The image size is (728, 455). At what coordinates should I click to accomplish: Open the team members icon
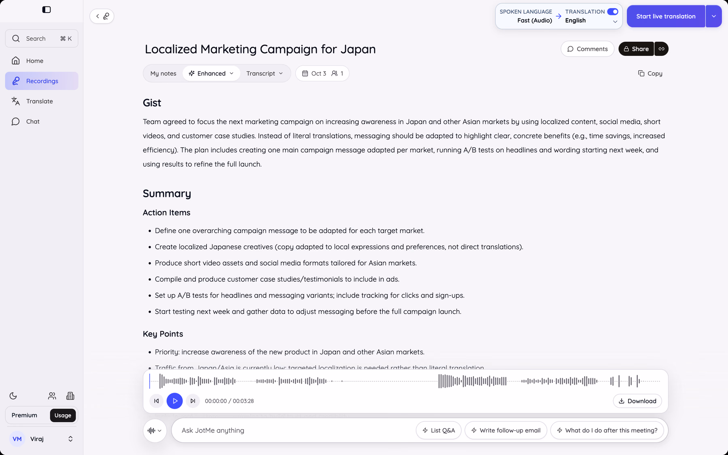tap(52, 396)
